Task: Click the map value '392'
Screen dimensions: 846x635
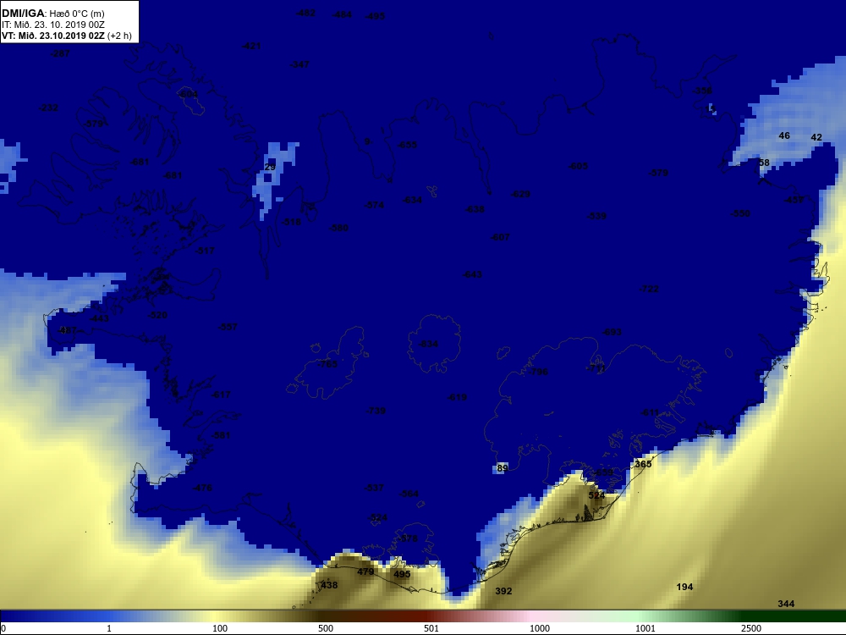Action: 503,591
